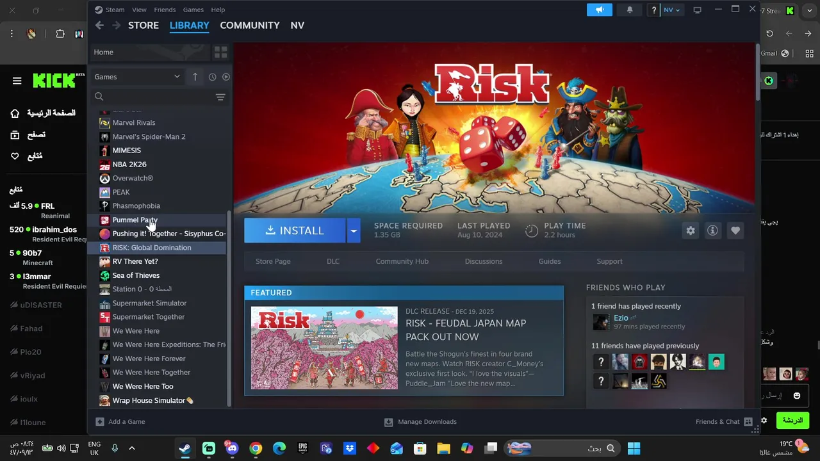Image resolution: width=820 pixels, height=461 pixels.
Task: Open Kick hamburger menu icon
Action: 17,81
